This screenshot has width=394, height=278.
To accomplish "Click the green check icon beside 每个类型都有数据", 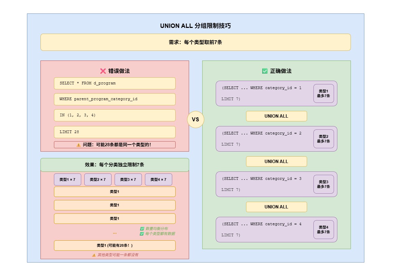I will [x=142, y=234].
